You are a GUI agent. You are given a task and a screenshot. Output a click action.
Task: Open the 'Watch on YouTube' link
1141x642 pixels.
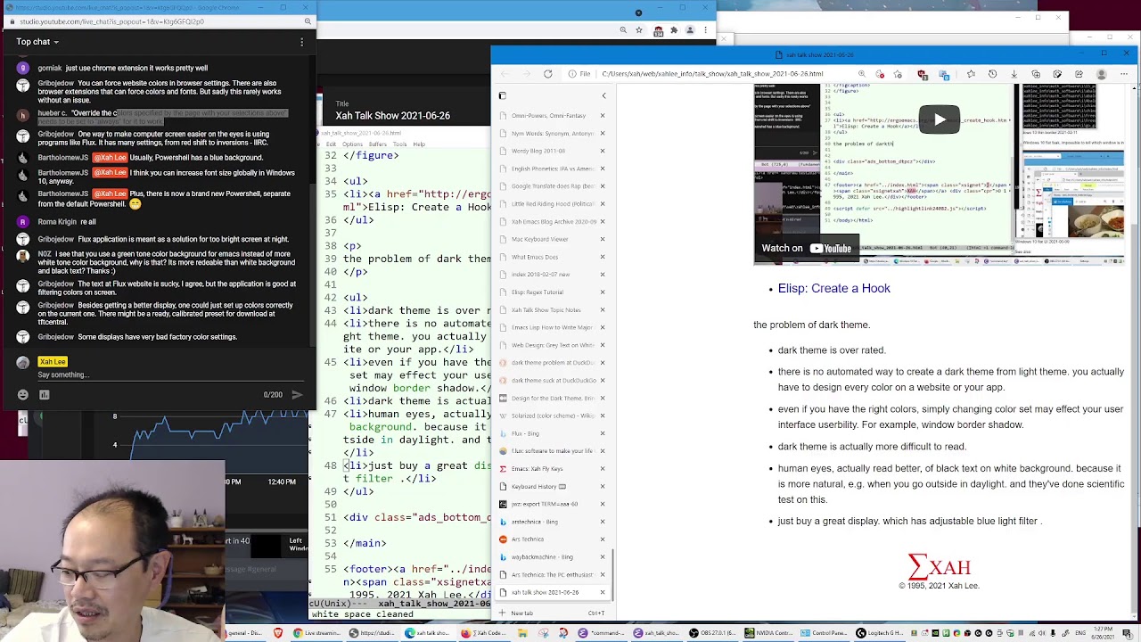click(x=807, y=248)
